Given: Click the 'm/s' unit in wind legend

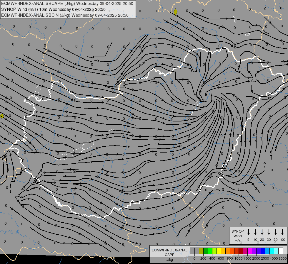Looking at the screenshot, I should coord(237,241).
